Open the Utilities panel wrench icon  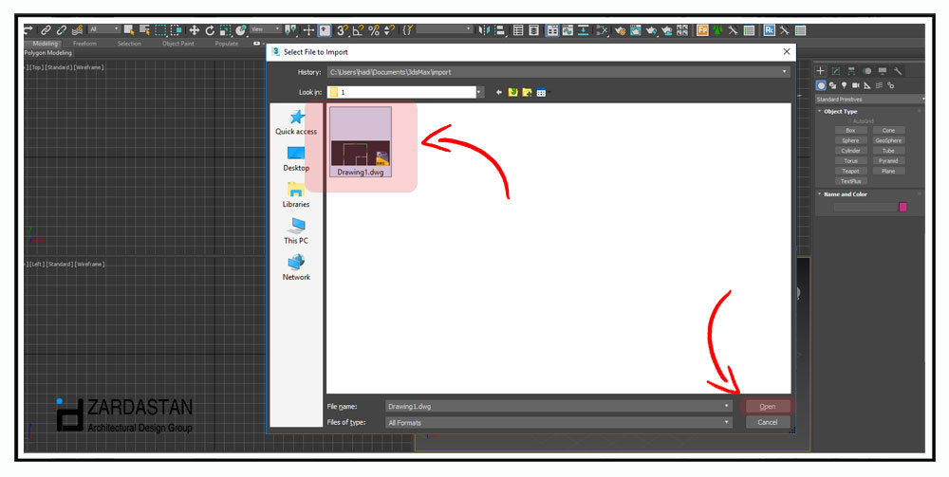point(898,71)
